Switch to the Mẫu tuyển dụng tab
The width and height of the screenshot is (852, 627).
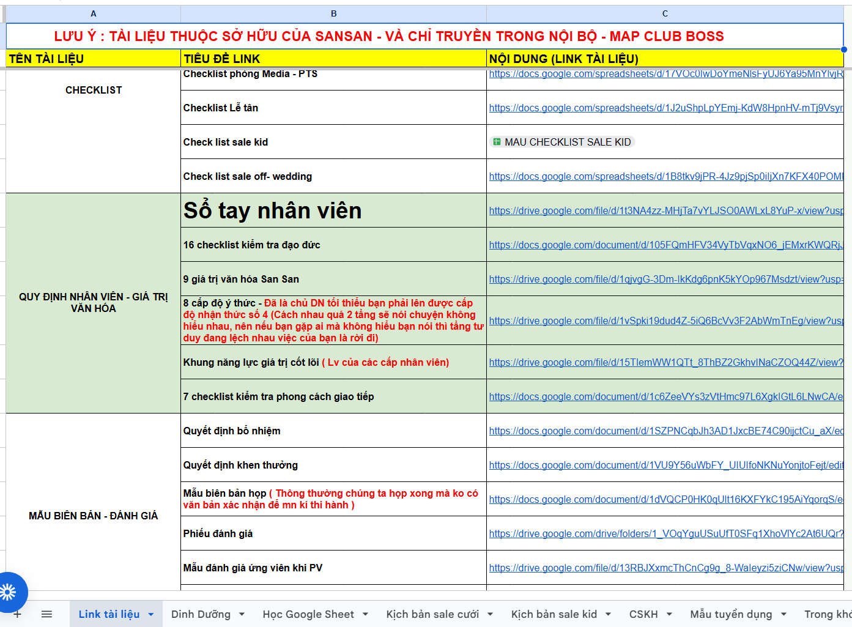click(731, 614)
